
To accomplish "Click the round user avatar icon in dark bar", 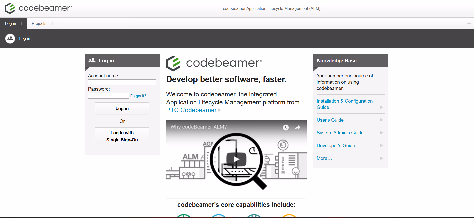I will pyautogui.click(x=10, y=38).
